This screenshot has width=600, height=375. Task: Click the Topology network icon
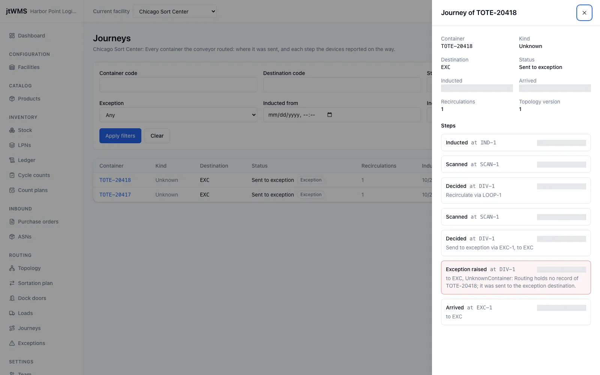(12, 268)
